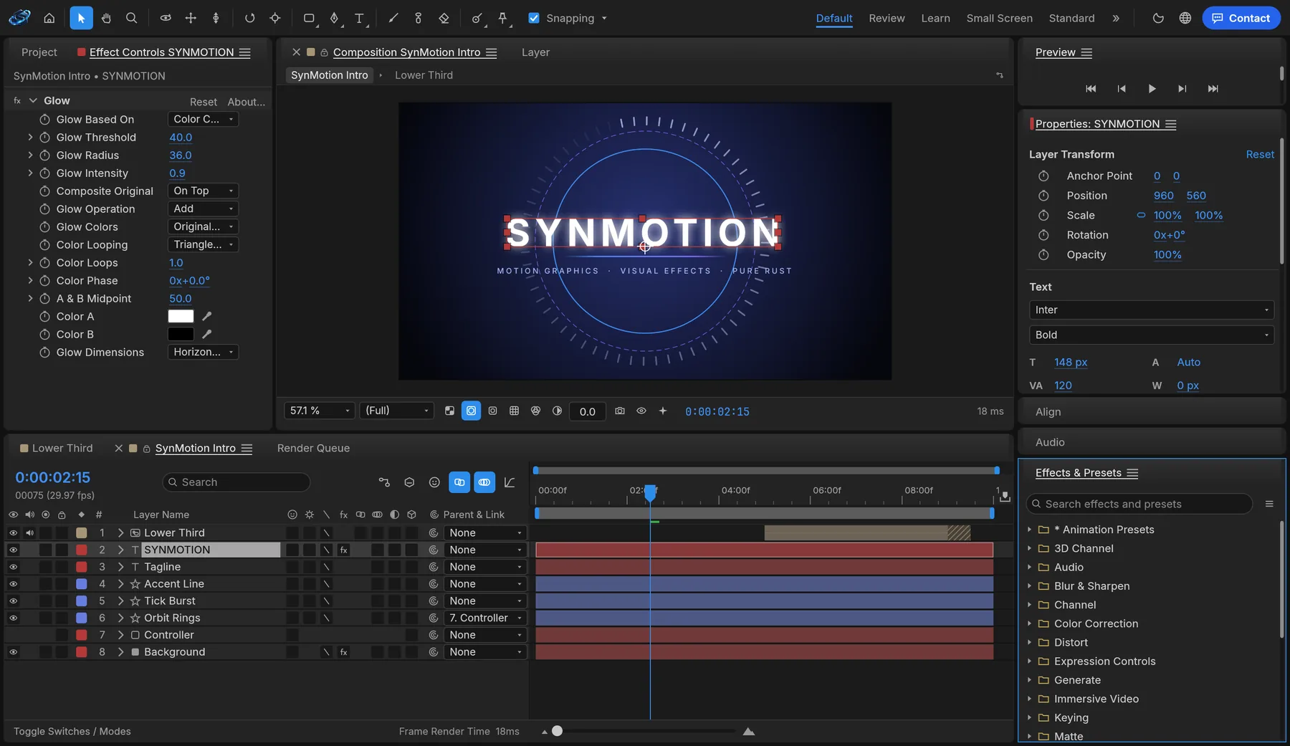Viewport: 1290px width, 746px height.
Task: Click the Contact button
Action: (1241, 18)
